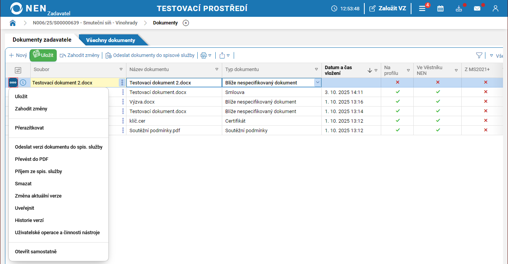Expand the export share dropdown
508x264 pixels.
(225, 55)
